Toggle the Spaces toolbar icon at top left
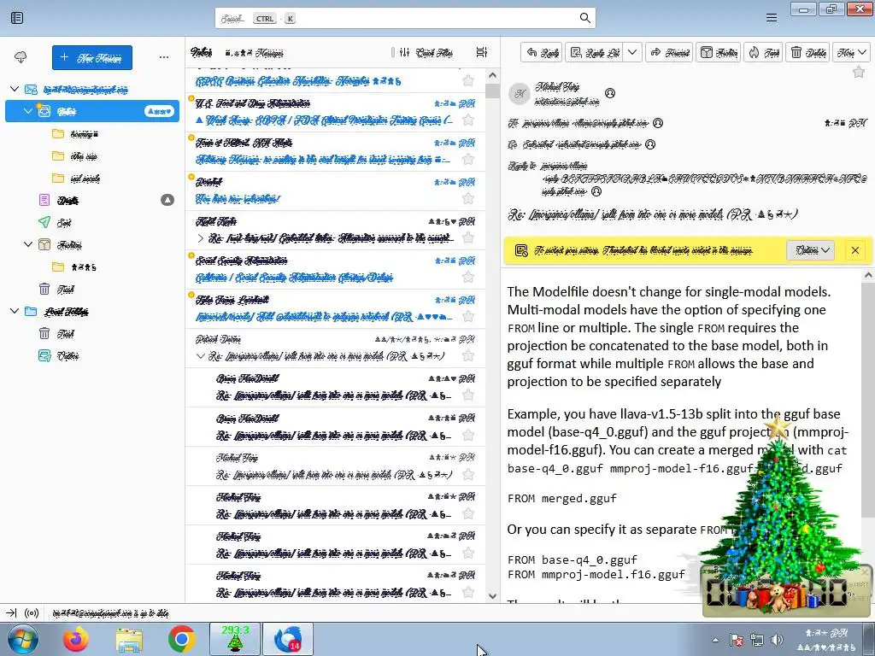This screenshot has width=875, height=656. 17,18
